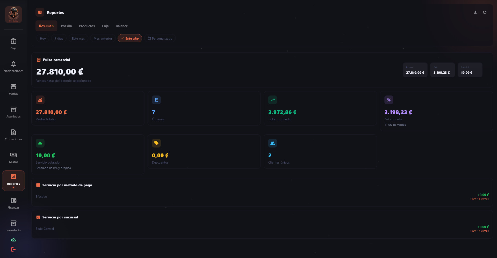This screenshot has width=497, height=258.
Task: Open the Balance tab
Action: click(x=122, y=26)
